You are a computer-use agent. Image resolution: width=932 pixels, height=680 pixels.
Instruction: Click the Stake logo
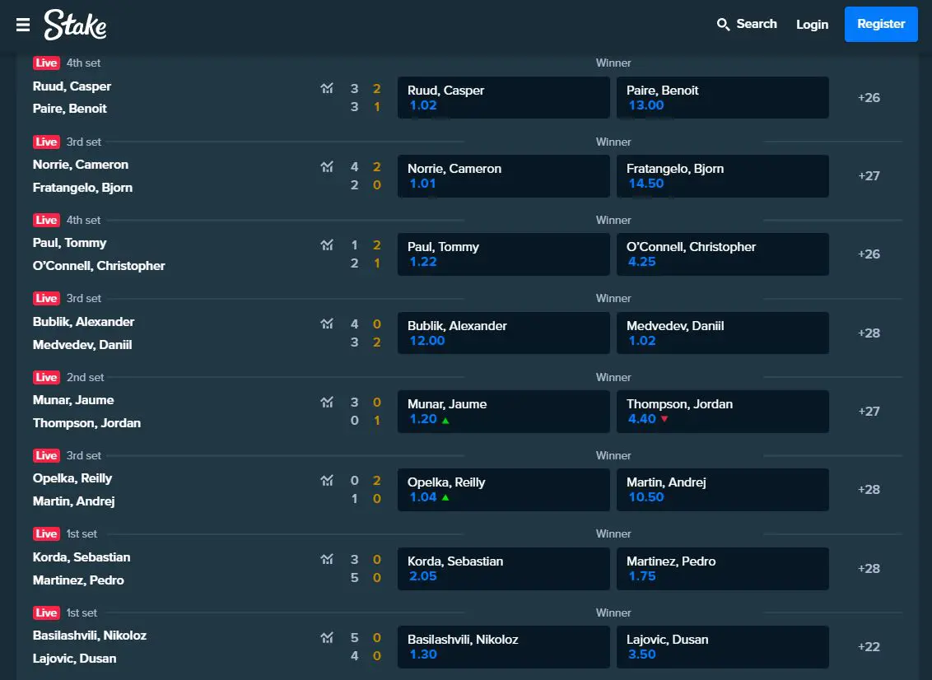[x=75, y=25]
